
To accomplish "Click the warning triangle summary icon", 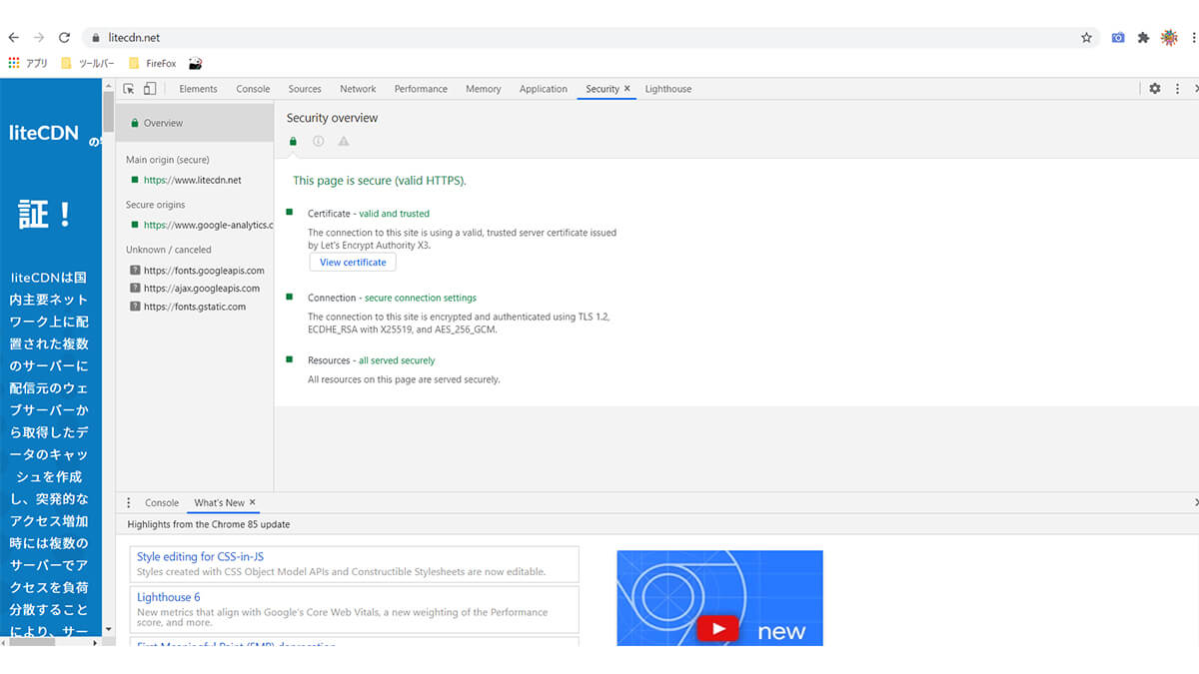I will 344,142.
